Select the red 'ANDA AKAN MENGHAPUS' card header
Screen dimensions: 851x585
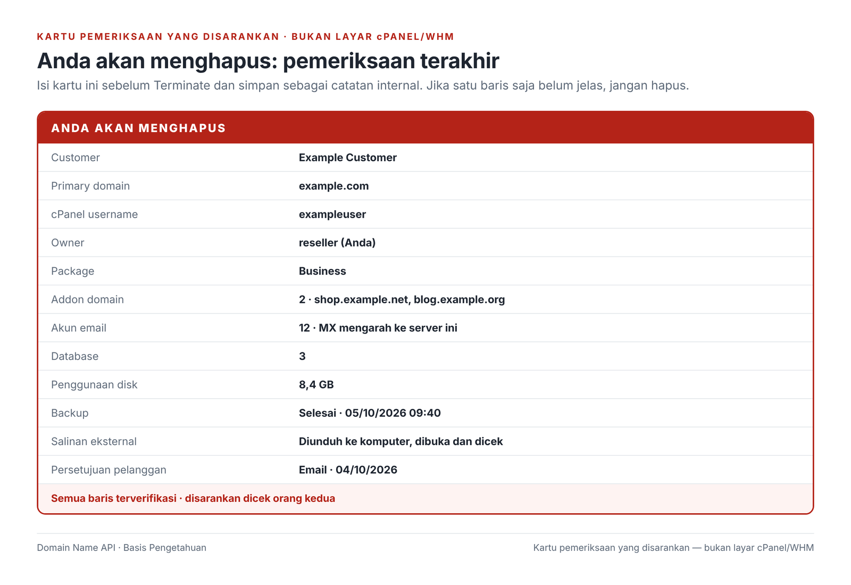[425, 128]
